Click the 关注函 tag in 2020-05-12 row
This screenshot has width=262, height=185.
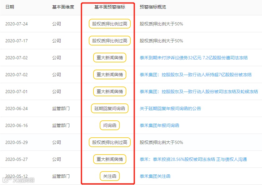tap(110, 176)
